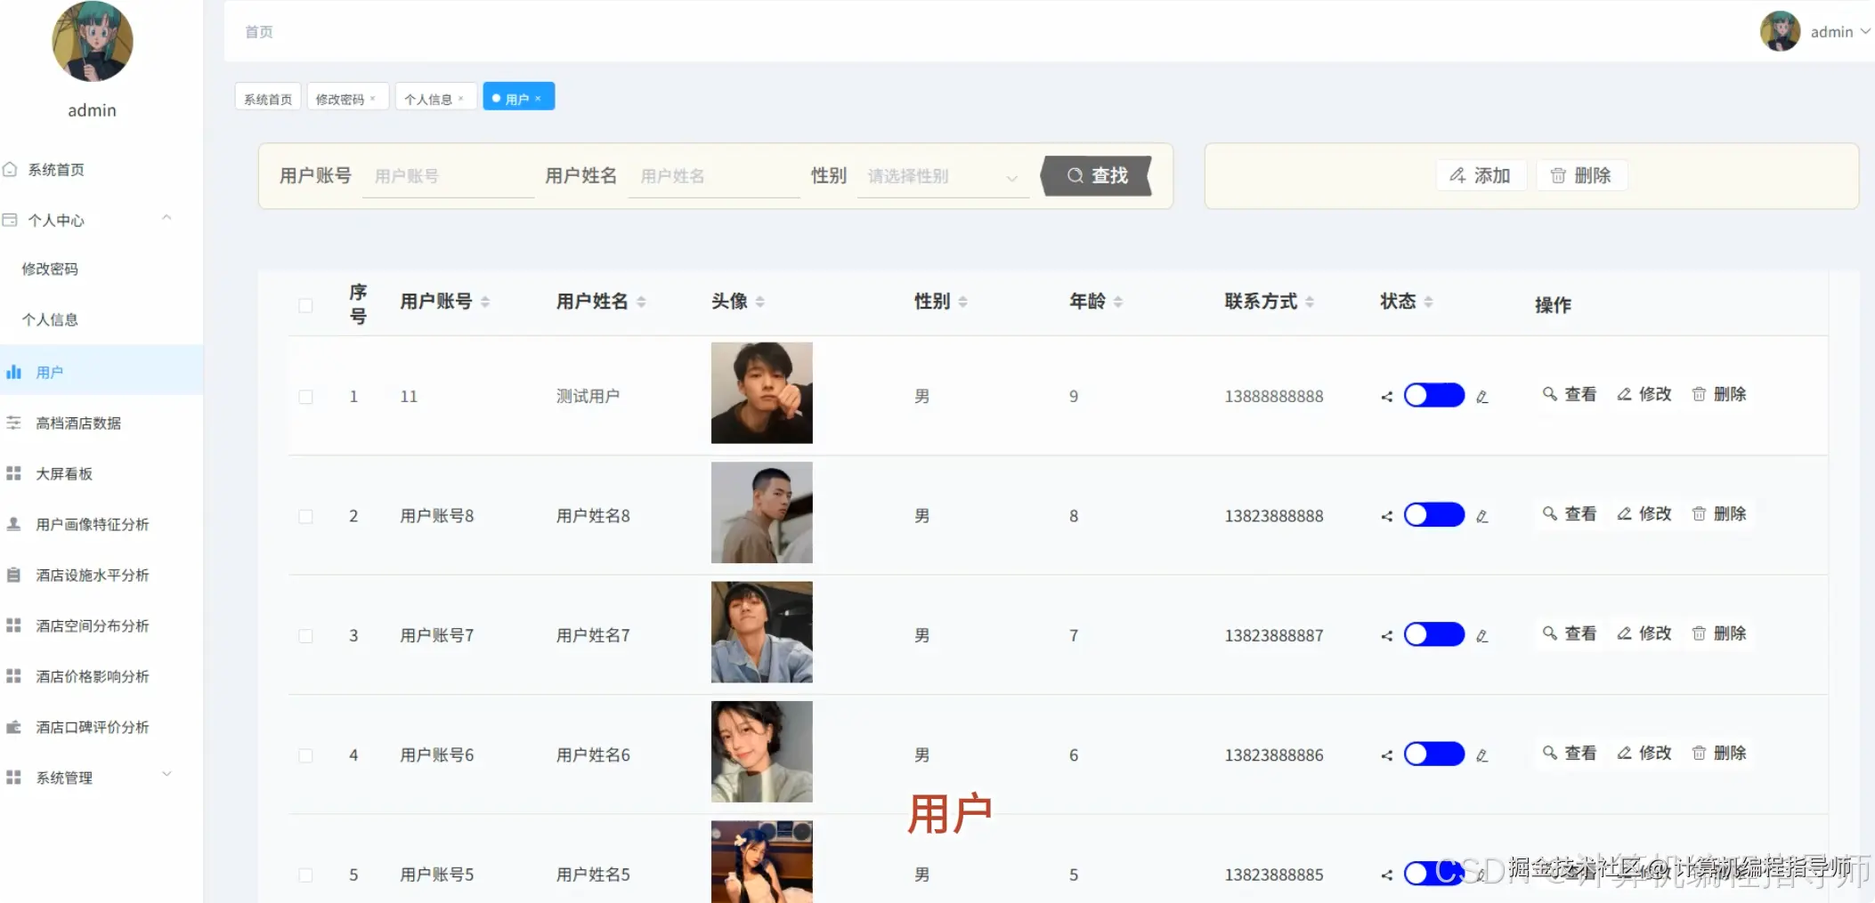This screenshot has width=1875, height=903.
Task: Close the 用户 tab
Action: point(538,99)
